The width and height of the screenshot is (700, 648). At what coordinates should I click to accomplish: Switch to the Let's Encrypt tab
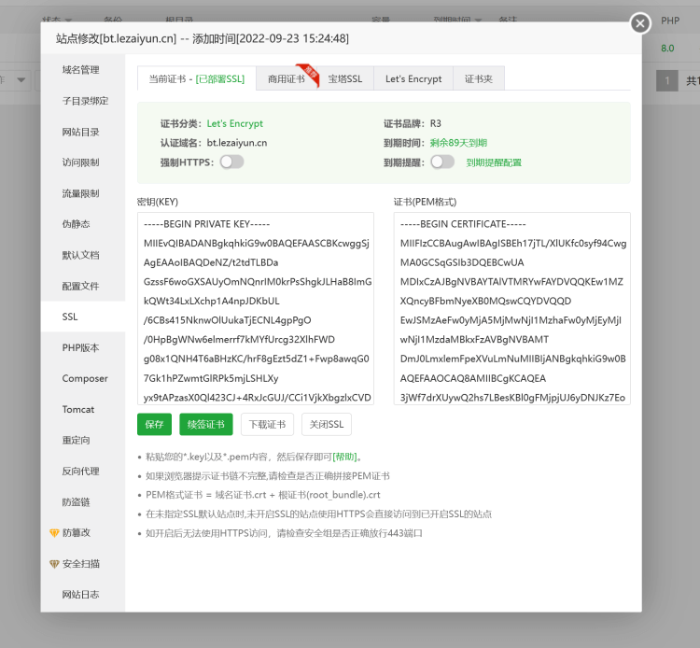tap(413, 78)
